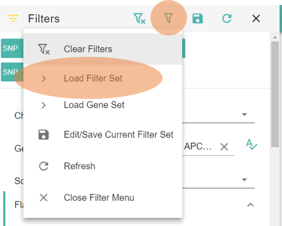This screenshot has width=282, height=226.
Task: Click chevron arrow next to Load Filter Set
Action: 44,79
